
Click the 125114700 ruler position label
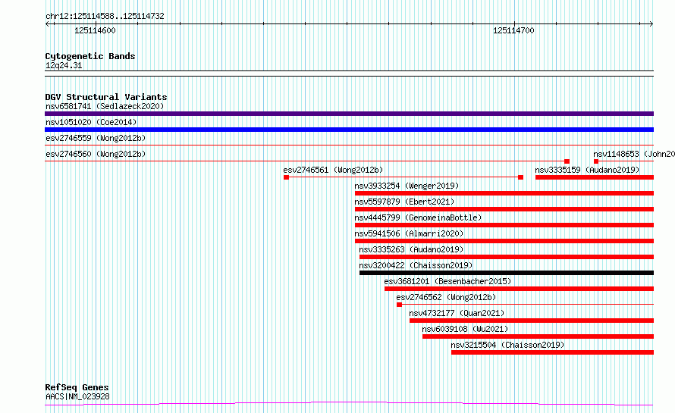point(513,30)
